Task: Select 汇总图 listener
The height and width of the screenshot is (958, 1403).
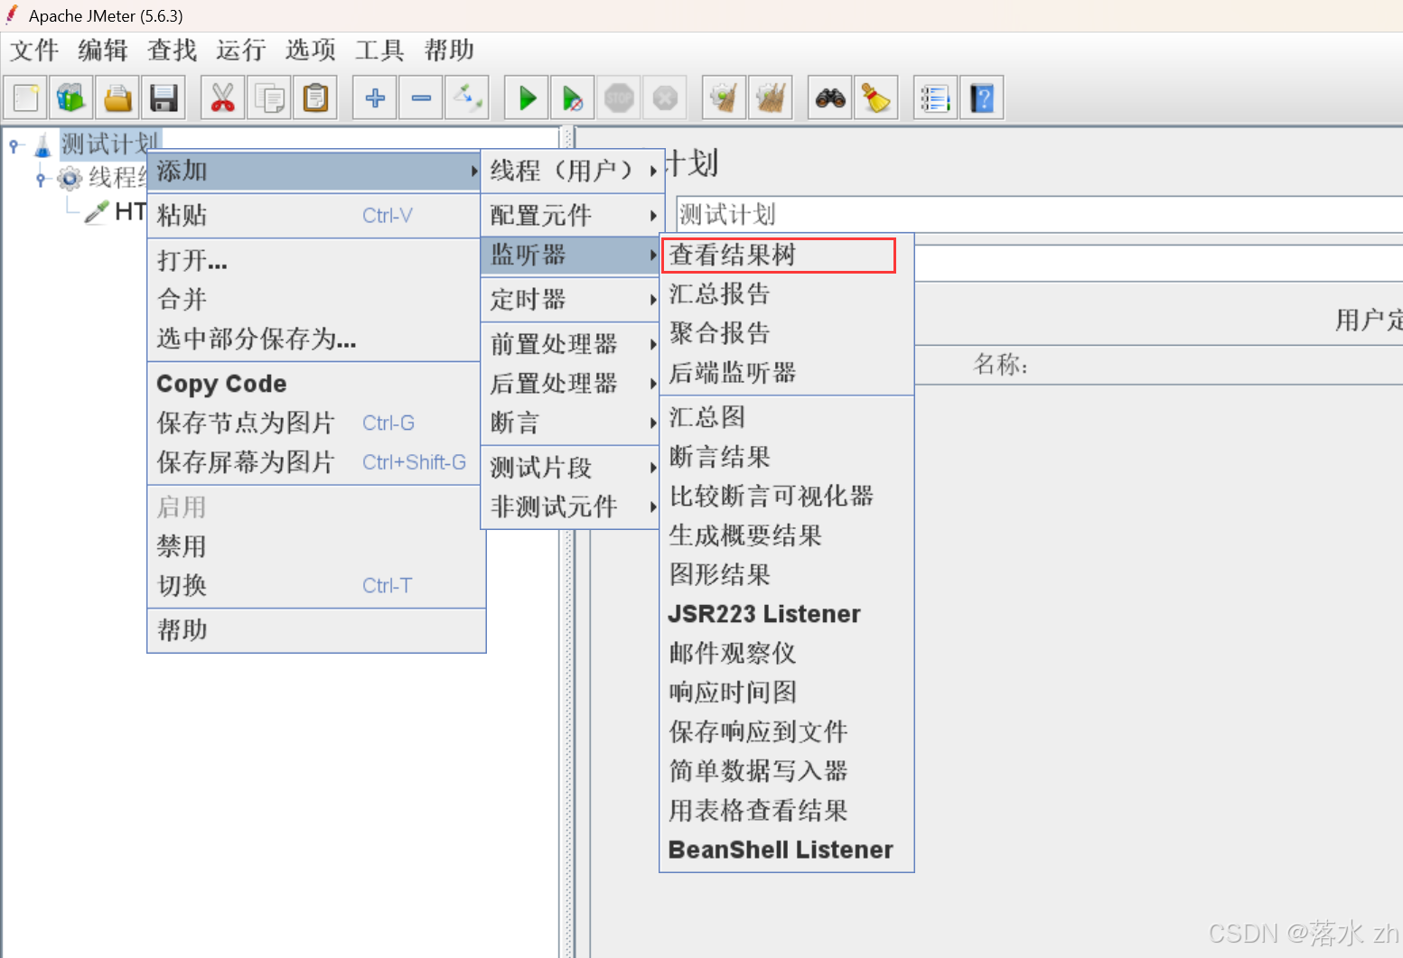Action: (x=787, y=417)
